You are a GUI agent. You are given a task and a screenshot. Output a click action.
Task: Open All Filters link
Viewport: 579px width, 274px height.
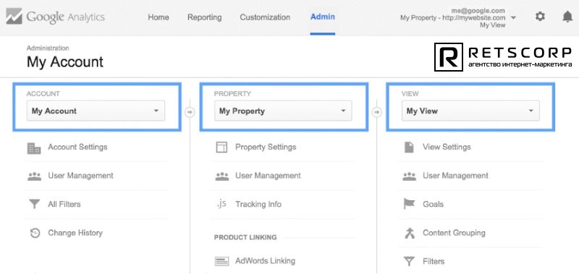[x=64, y=204]
